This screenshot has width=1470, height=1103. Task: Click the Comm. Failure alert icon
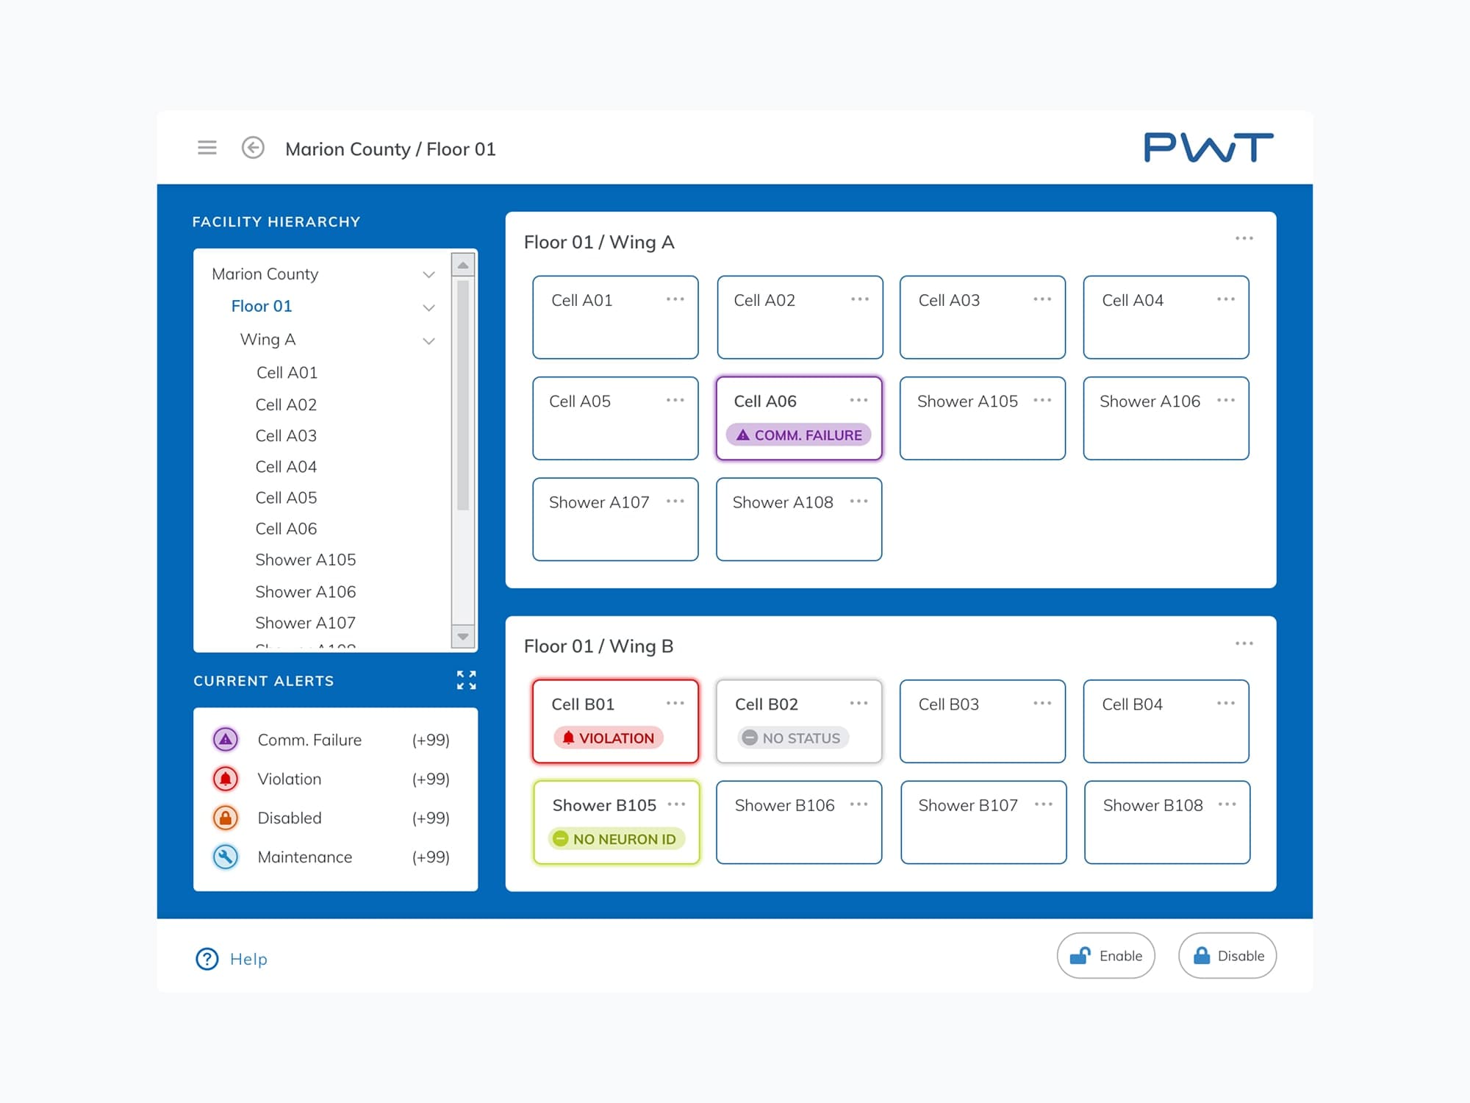[225, 739]
